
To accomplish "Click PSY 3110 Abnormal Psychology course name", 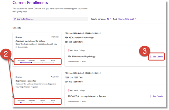I will (81, 57).
